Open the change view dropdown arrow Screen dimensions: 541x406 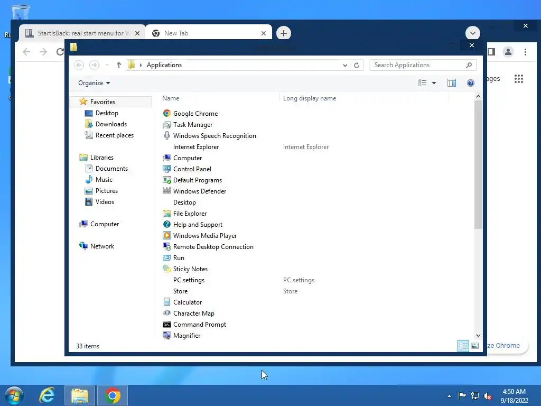point(434,83)
